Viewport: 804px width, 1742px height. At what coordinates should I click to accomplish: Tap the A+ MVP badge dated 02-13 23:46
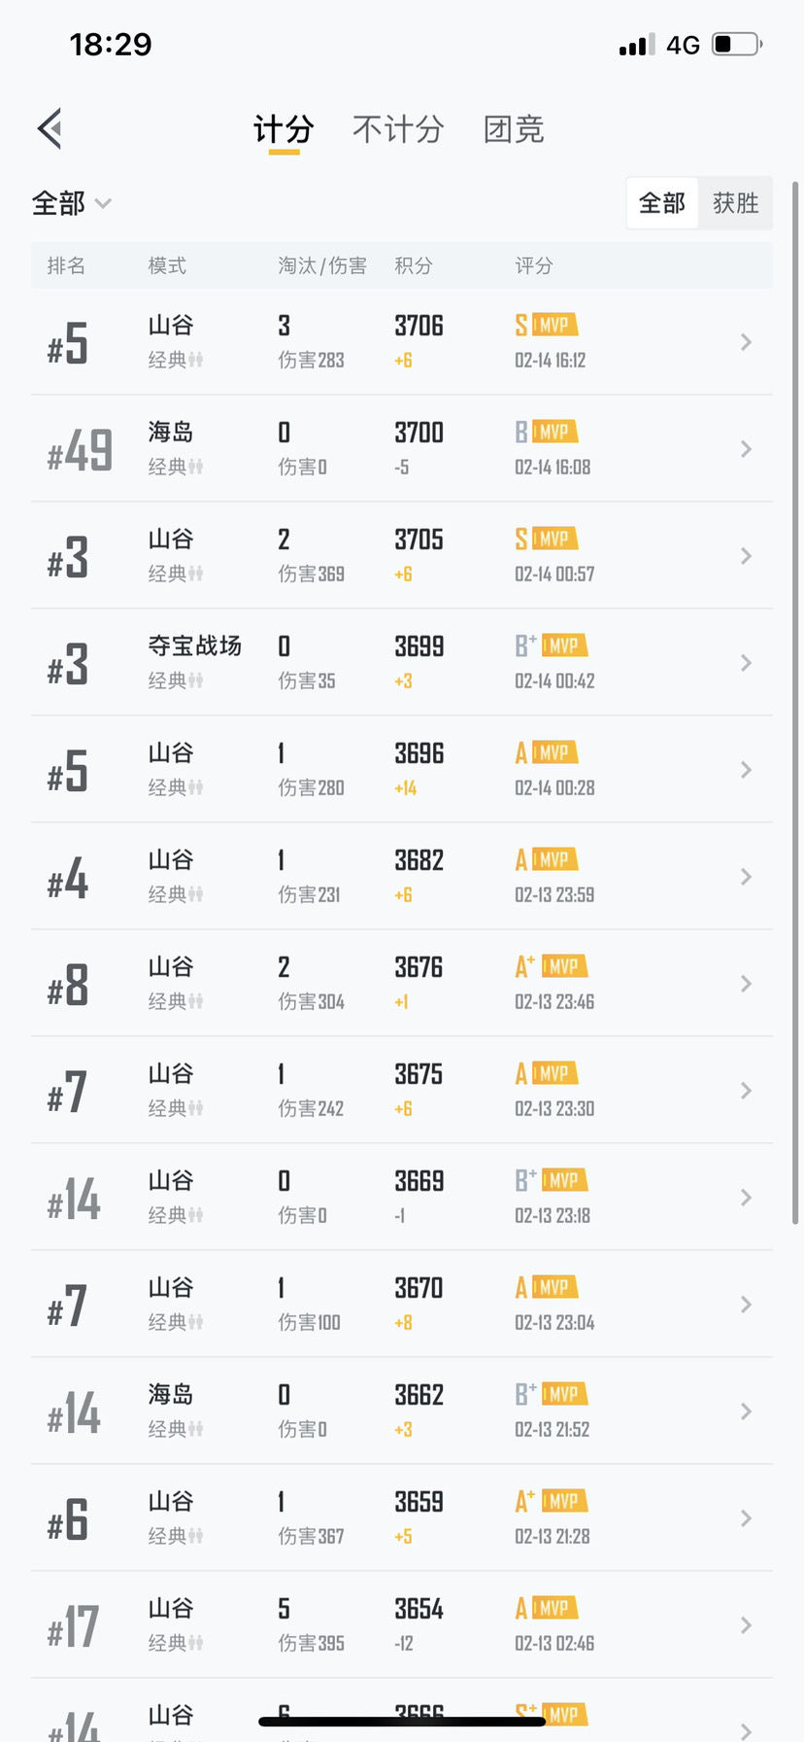click(552, 966)
